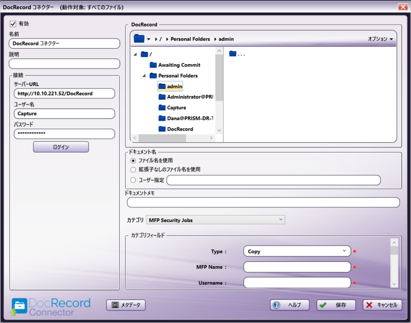Toggle the 有効 checkbox

pos(13,24)
